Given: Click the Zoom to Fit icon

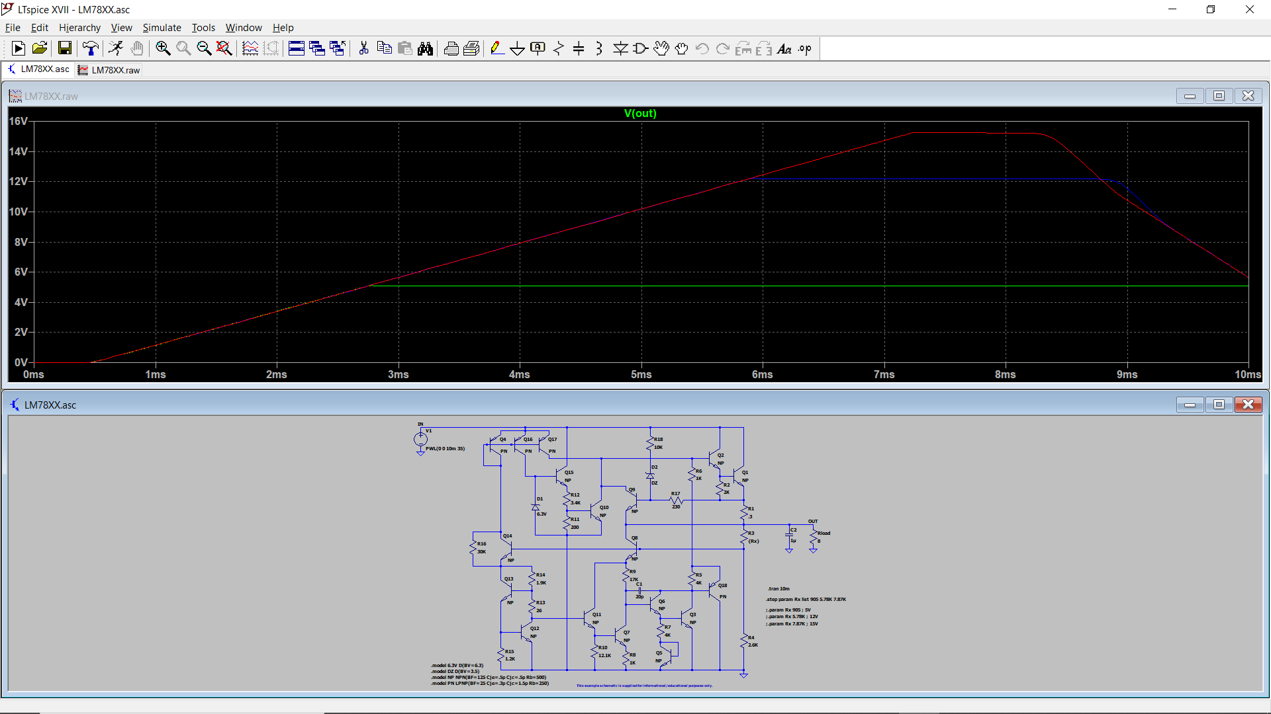Looking at the screenshot, I should pos(224,48).
